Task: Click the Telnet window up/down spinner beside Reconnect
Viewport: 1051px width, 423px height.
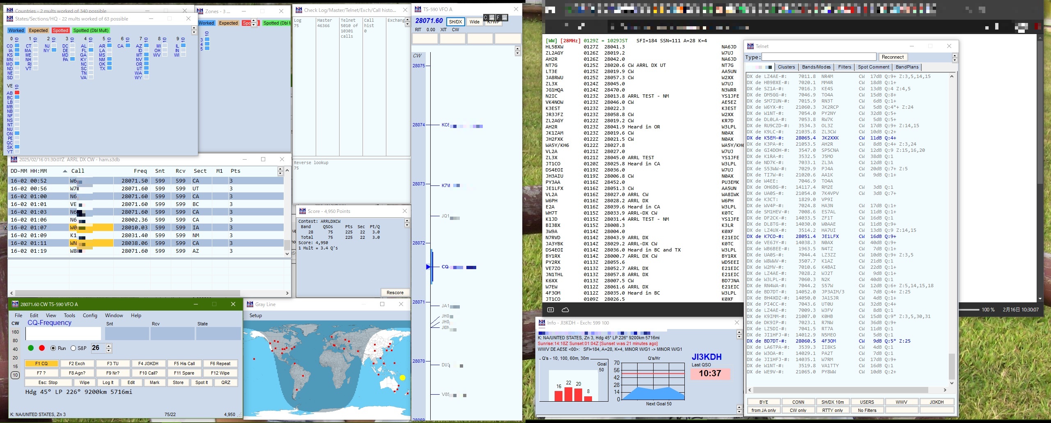Action: 955,57
